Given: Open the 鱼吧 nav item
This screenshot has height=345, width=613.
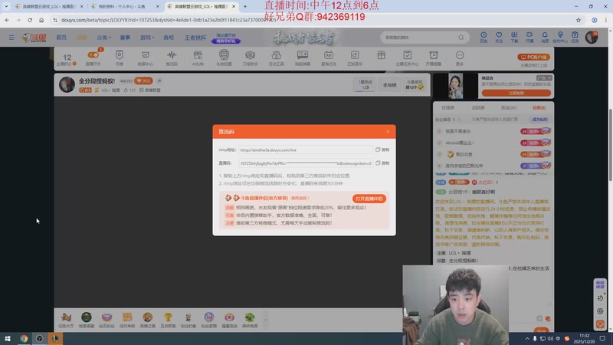Looking at the screenshot, I should click(x=169, y=38).
